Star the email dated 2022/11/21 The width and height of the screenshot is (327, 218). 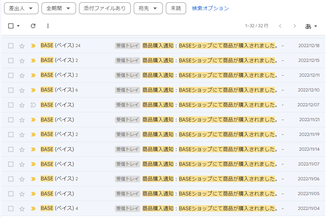click(22, 120)
